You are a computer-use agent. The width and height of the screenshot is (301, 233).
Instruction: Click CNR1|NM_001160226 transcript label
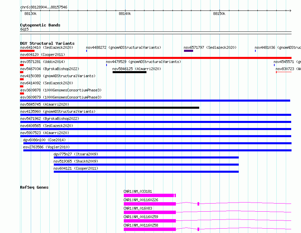[x=141, y=200]
